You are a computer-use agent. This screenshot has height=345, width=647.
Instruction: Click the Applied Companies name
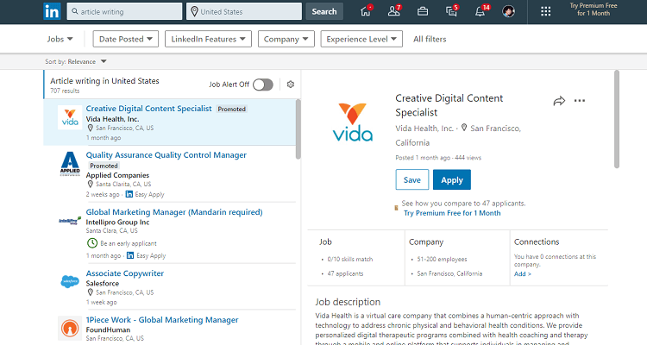click(x=117, y=175)
